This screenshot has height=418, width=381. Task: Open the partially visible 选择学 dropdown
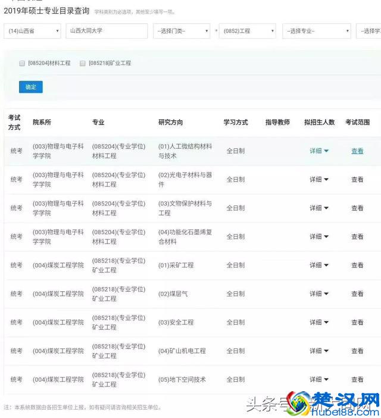(x=368, y=31)
